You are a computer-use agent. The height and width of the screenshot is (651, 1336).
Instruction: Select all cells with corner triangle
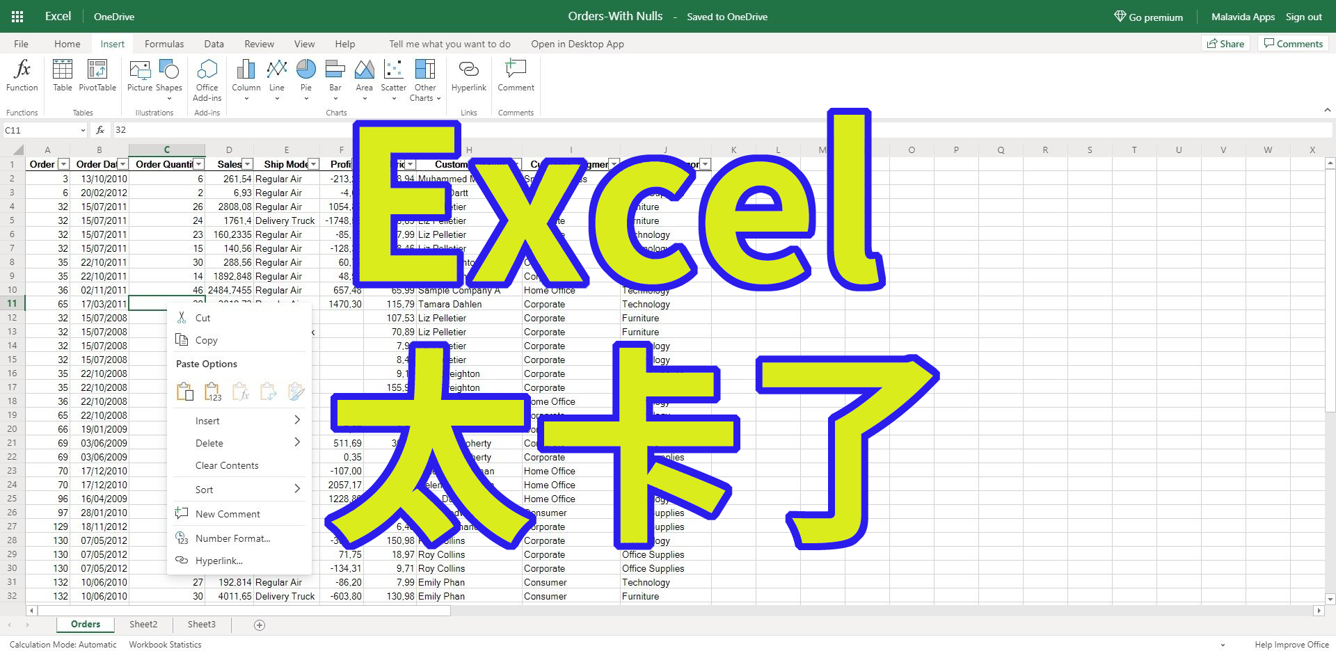[x=17, y=150]
